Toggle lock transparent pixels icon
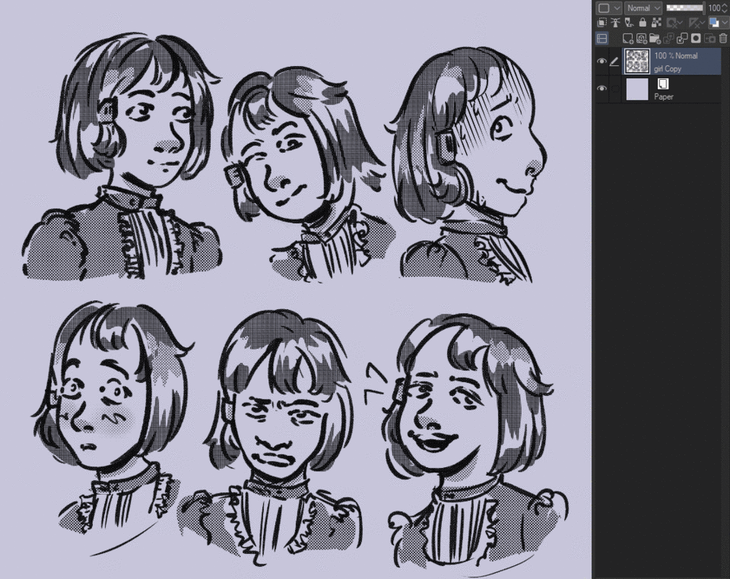 (x=656, y=22)
